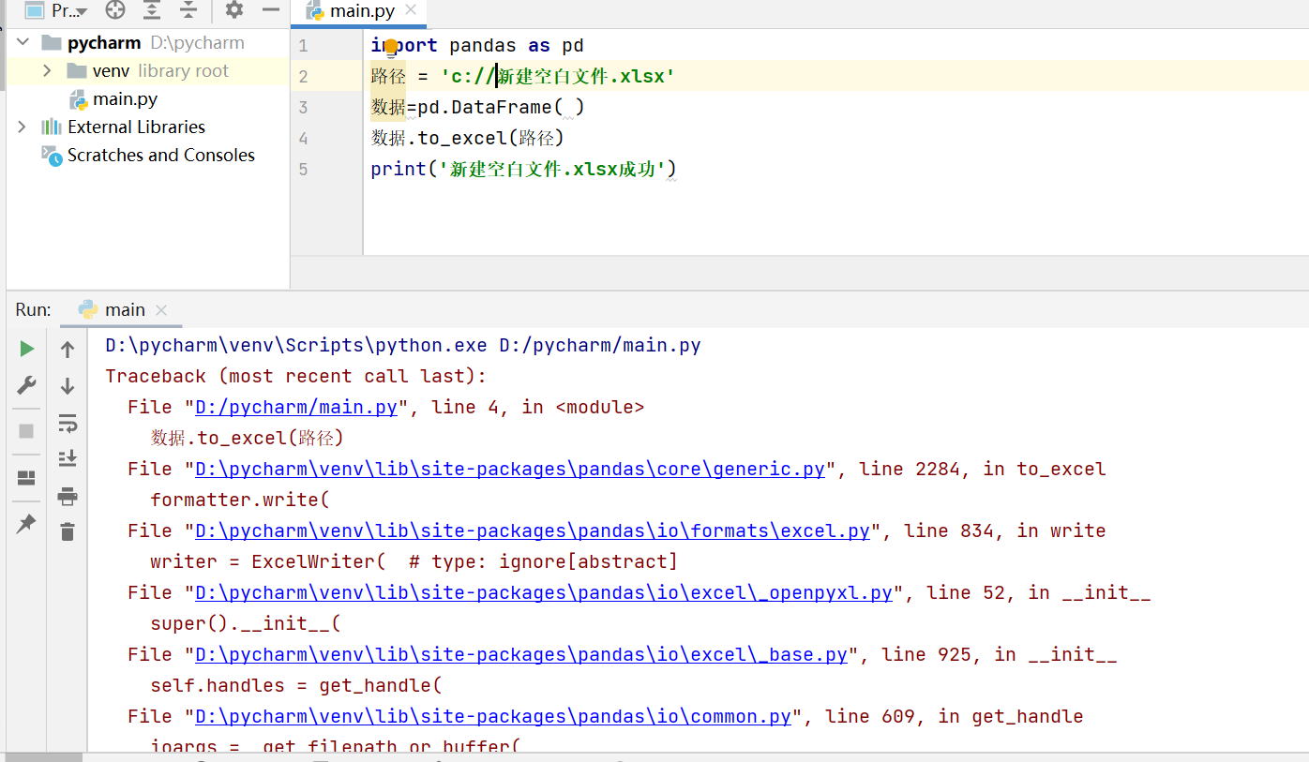Viewport: 1309px width, 762px height.
Task: Select the venv folder in tree
Action: pos(111,71)
